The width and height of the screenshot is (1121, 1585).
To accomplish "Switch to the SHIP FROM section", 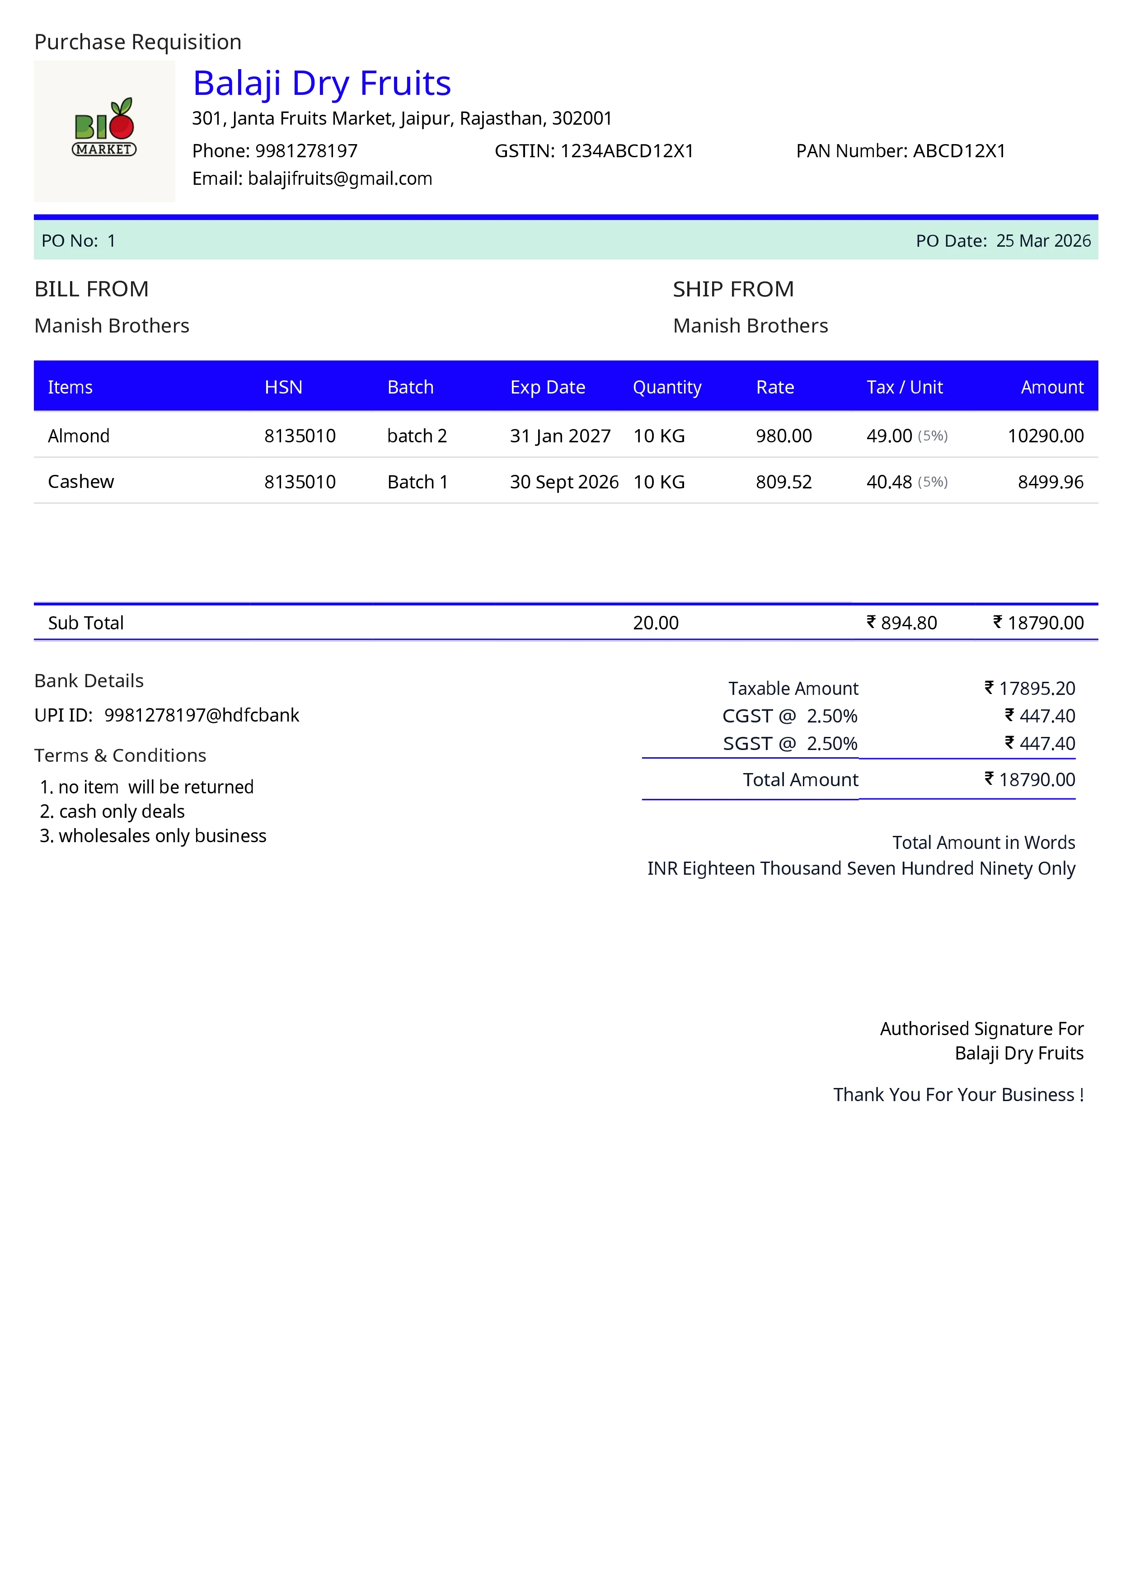I will pyautogui.click(x=734, y=289).
